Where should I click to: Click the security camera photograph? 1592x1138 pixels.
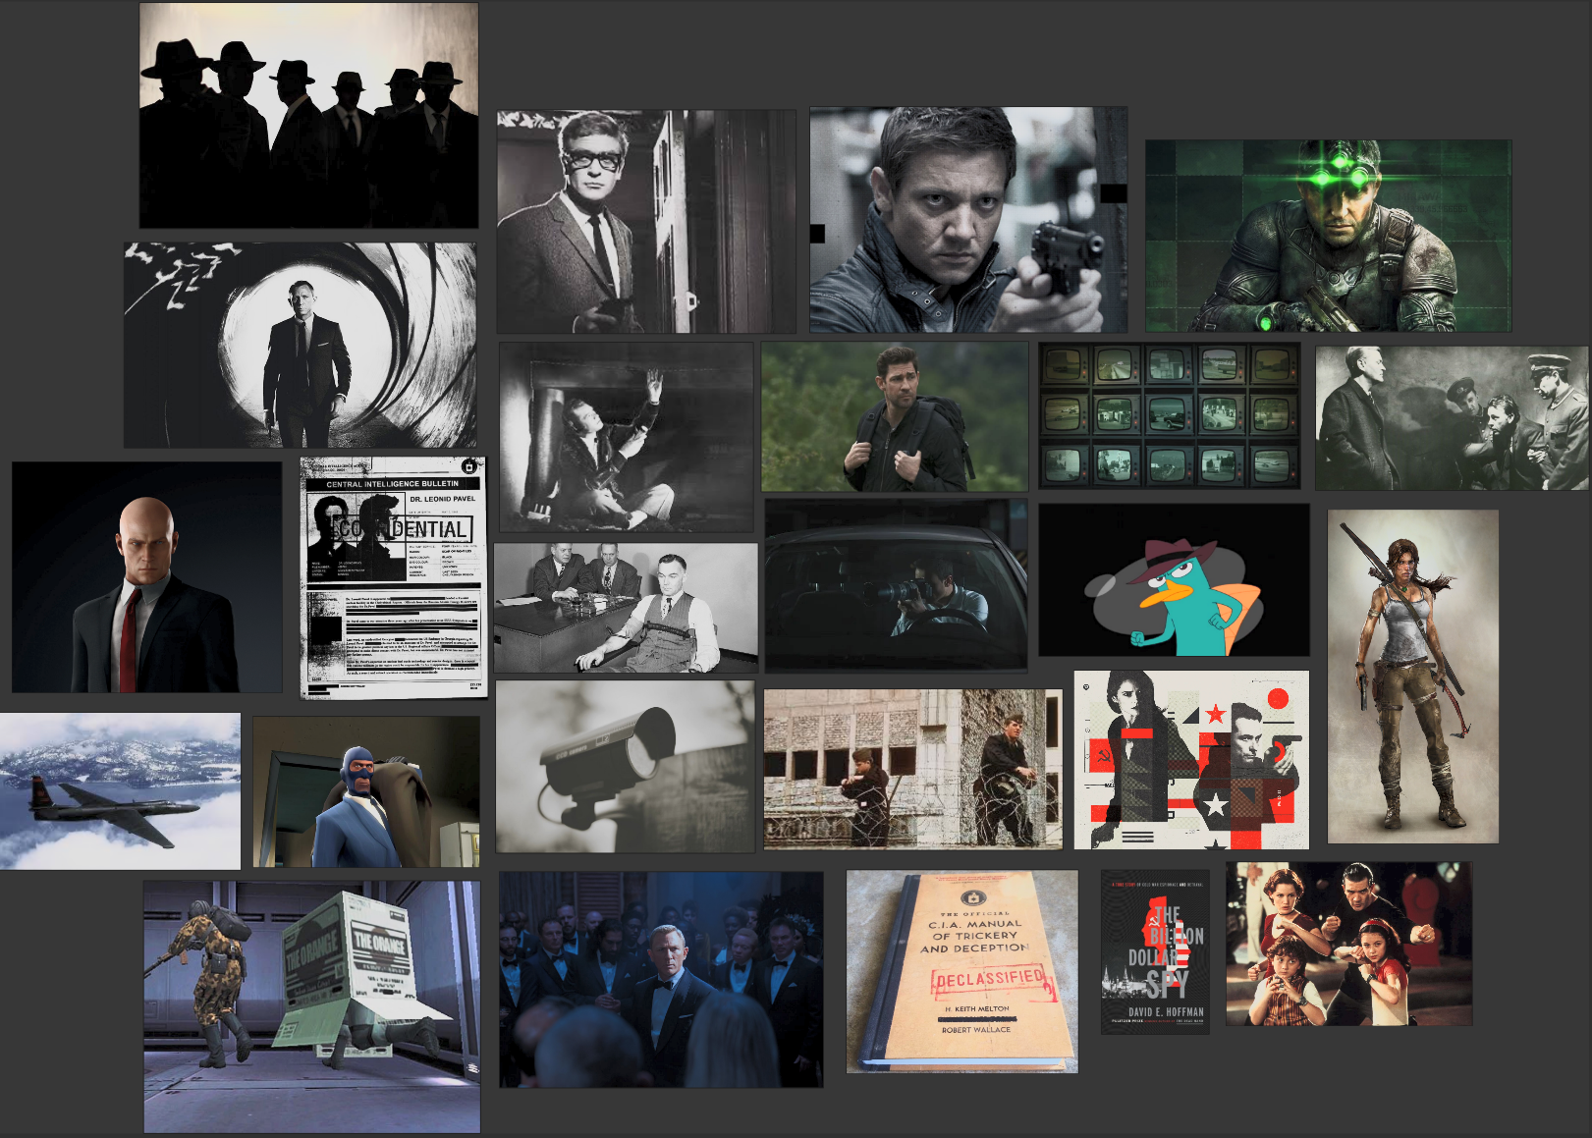click(x=626, y=767)
